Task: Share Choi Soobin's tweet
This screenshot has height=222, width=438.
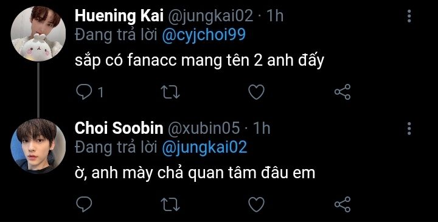Action: point(342,204)
